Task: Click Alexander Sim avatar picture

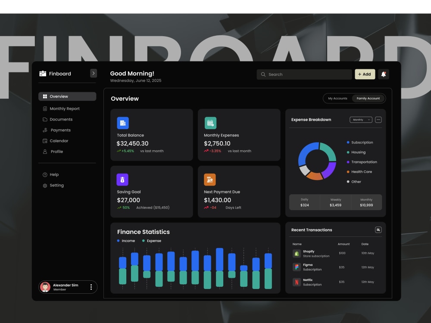Action: pyautogui.click(x=45, y=287)
